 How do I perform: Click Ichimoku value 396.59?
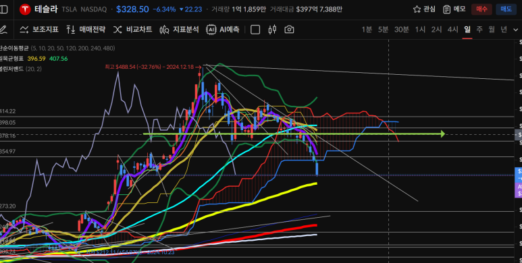[x=37, y=59]
